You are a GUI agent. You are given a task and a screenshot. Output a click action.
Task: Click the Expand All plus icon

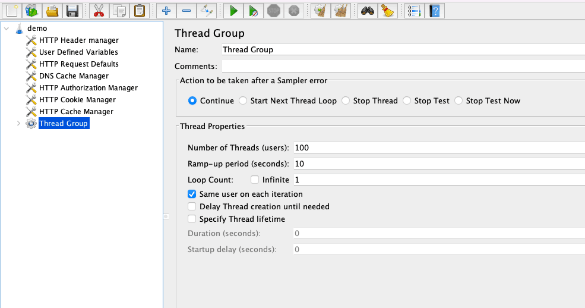coord(166,11)
